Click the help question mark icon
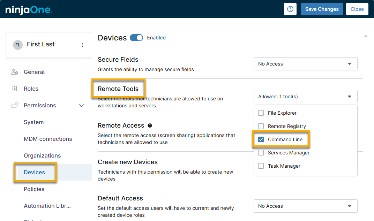The width and height of the screenshot is (374, 221). coord(290,9)
